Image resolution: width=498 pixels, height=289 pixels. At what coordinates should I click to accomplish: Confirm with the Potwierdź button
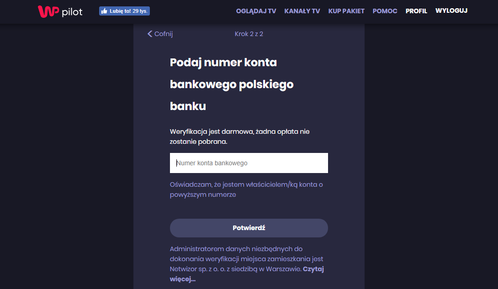[249, 228]
